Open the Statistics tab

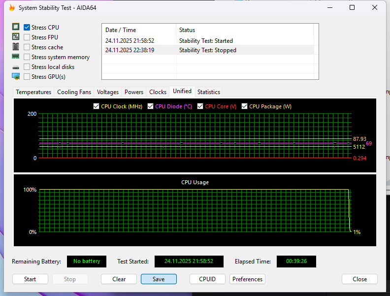pos(209,92)
